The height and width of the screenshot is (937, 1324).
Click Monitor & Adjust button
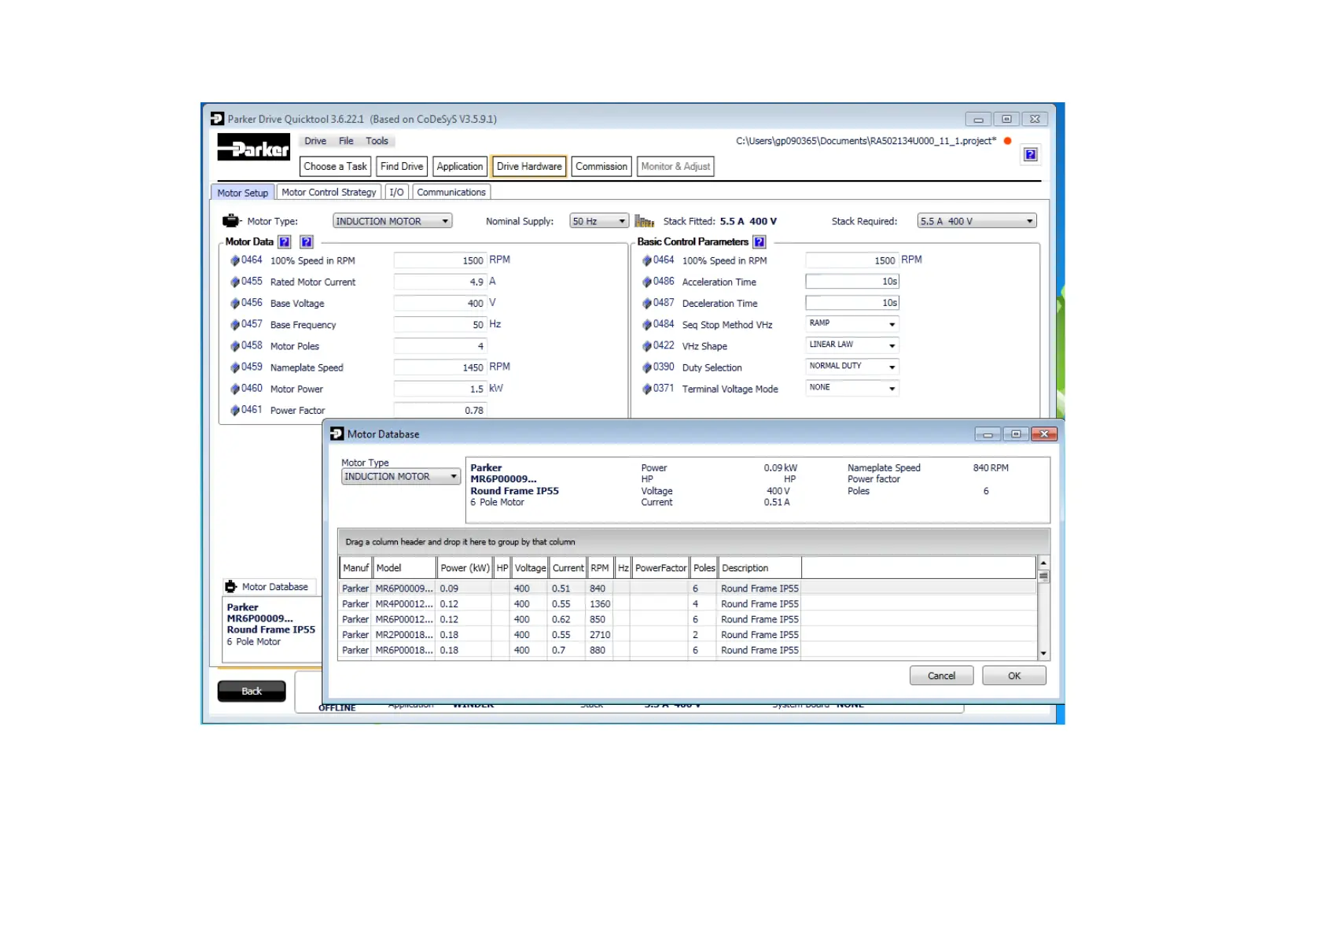coord(675,166)
